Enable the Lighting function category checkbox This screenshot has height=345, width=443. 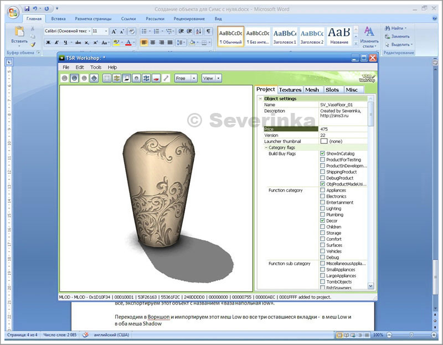[323, 209]
